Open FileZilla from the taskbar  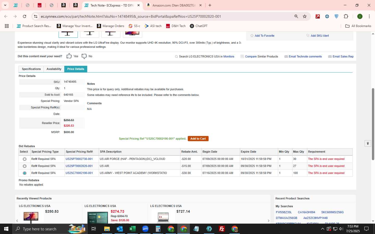point(222,229)
